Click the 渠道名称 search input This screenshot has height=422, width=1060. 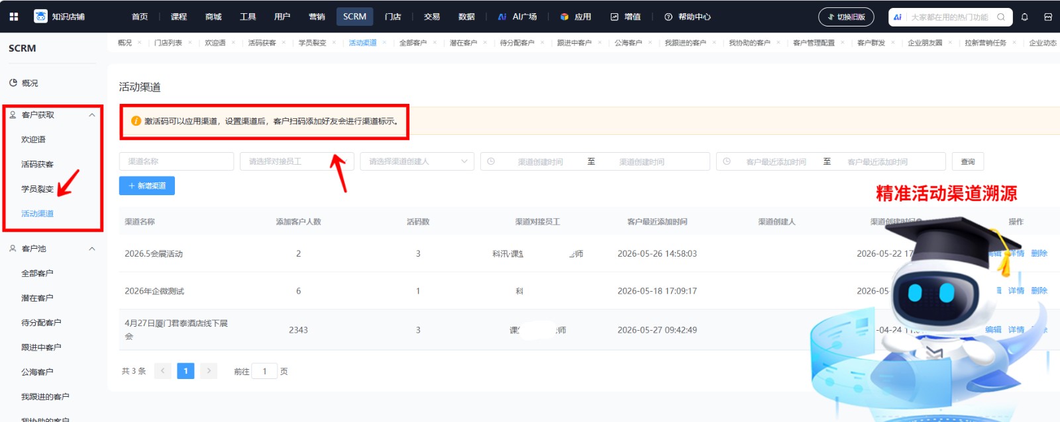click(x=176, y=161)
